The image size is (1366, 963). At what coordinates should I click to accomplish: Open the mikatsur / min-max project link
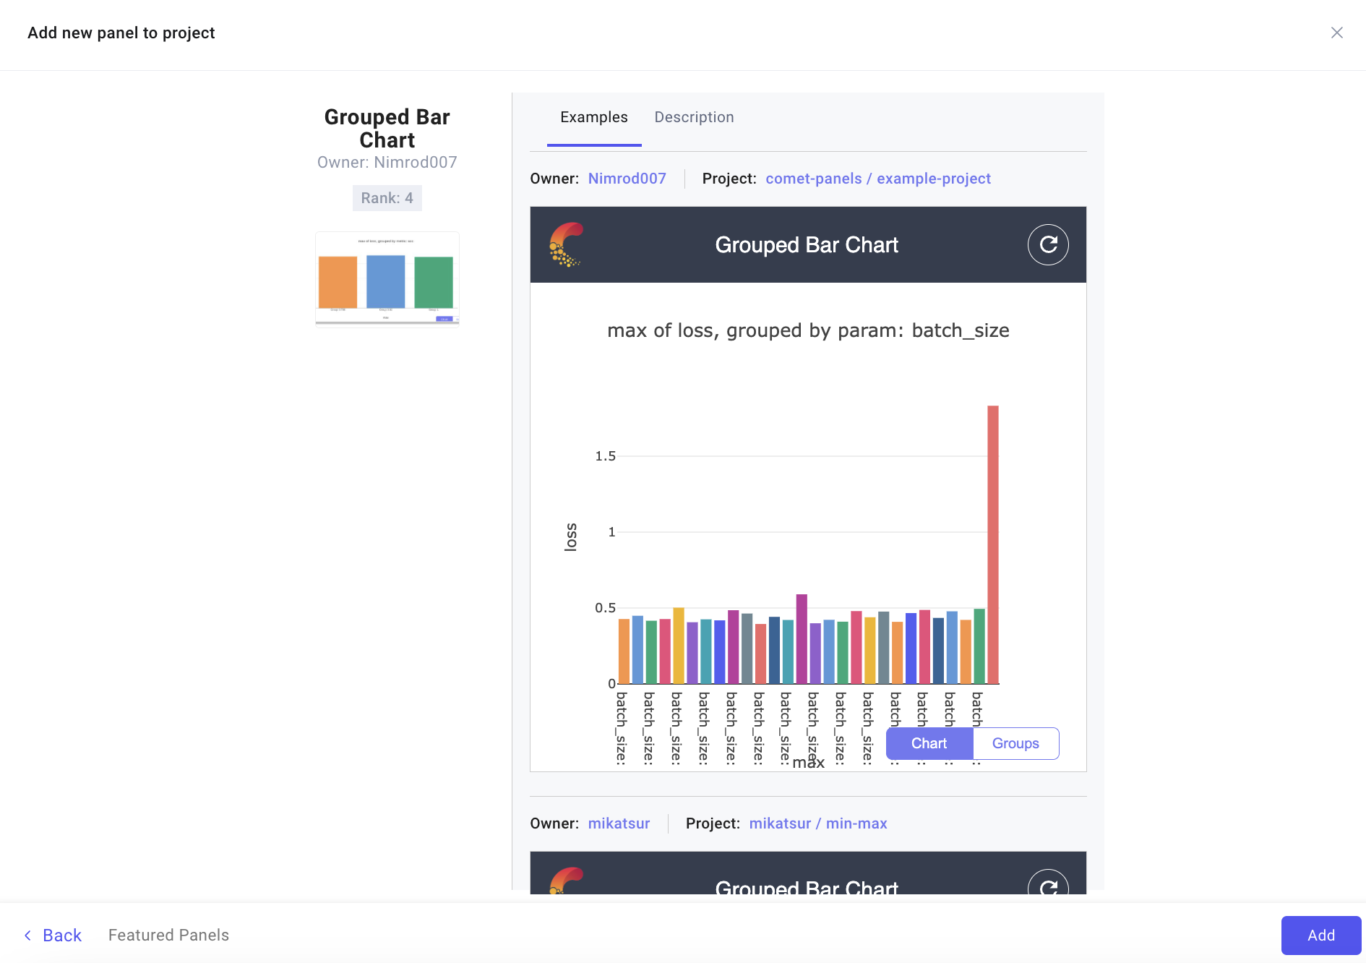click(817, 823)
